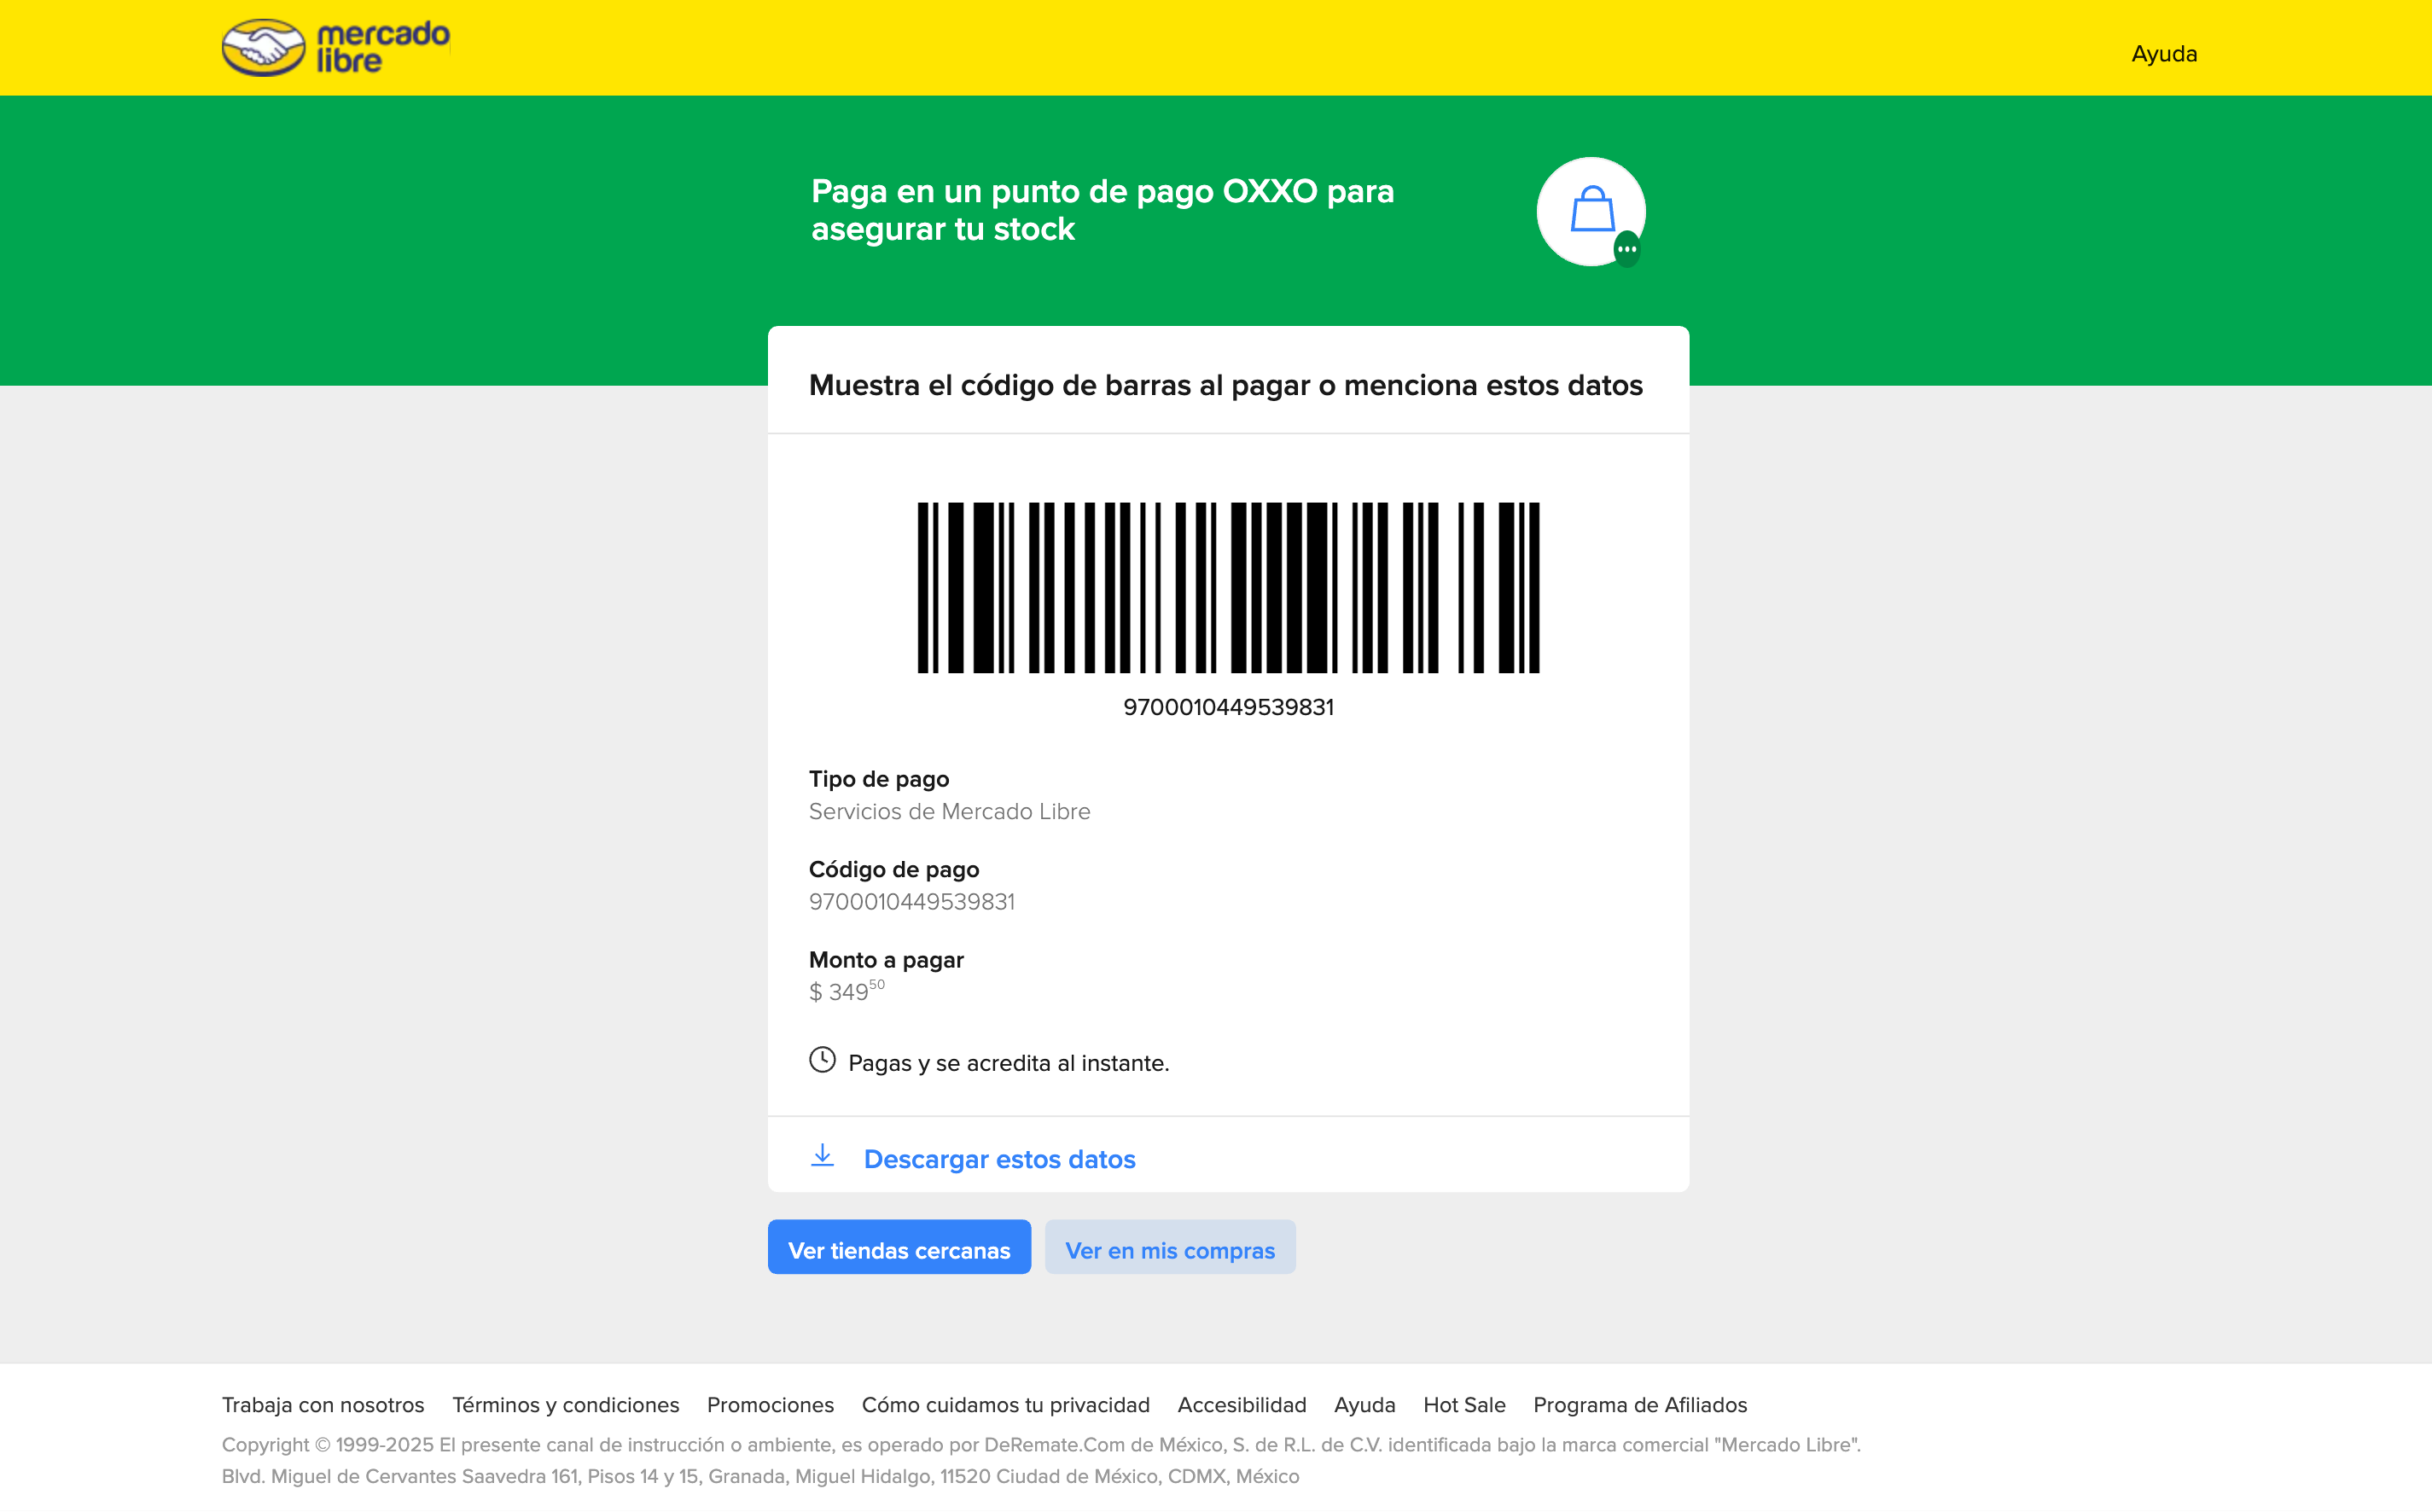Viewport: 2432px width, 1512px height.
Task: Select Accesibilidad in the footer
Action: [x=1241, y=1405]
